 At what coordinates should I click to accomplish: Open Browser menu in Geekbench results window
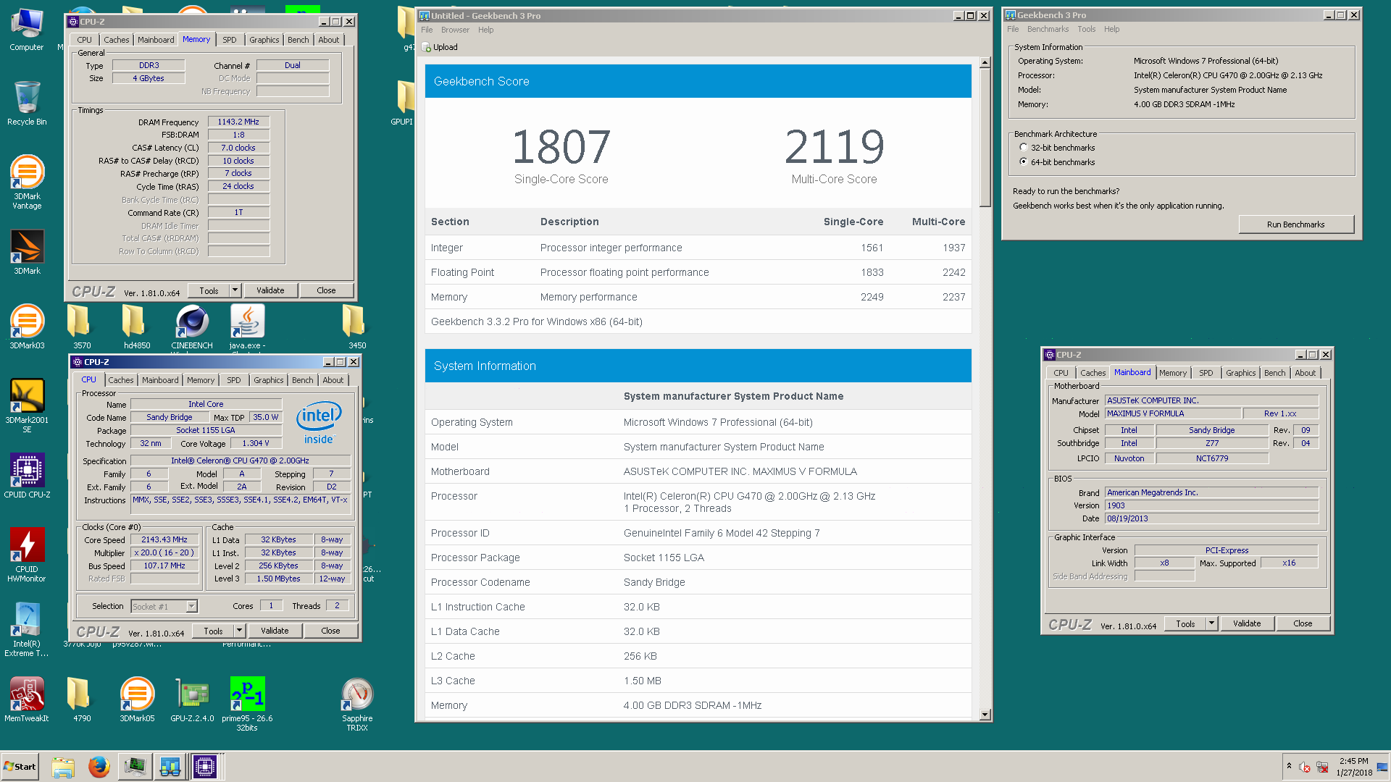click(455, 30)
